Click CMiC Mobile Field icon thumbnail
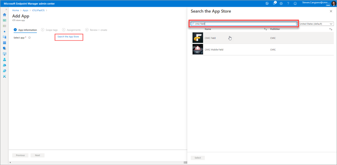This screenshot has height=165, width=337. click(x=198, y=49)
